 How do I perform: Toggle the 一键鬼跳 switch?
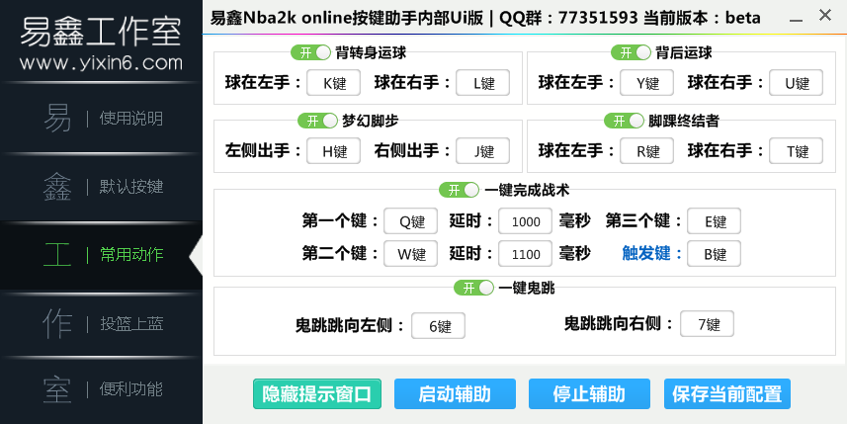tap(473, 288)
